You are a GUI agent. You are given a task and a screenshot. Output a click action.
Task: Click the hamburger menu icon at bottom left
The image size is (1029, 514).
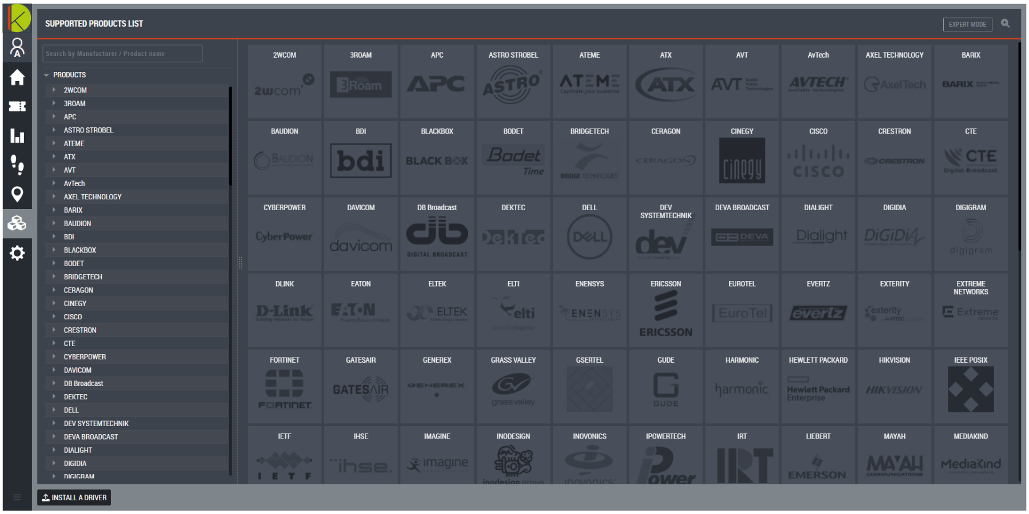coord(17,497)
